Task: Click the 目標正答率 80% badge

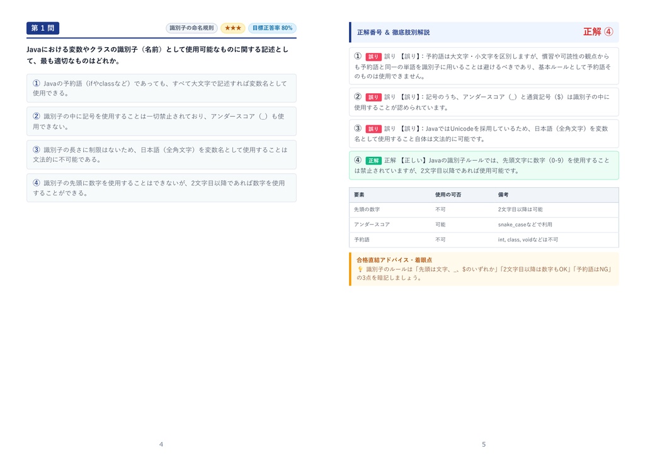Action: click(x=272, y=28)
